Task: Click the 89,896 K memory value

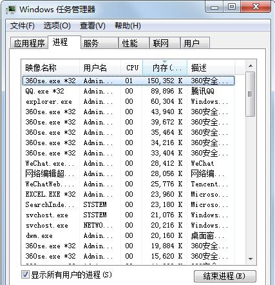Action: [x=167, y=91]
